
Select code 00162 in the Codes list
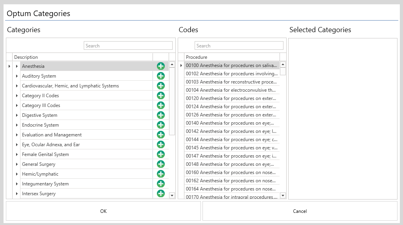pyautogui.click(x=232, y=180)
